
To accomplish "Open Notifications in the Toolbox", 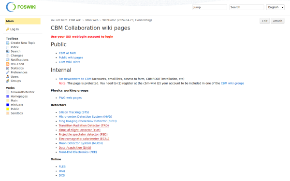I will click(x=20, y=60).
